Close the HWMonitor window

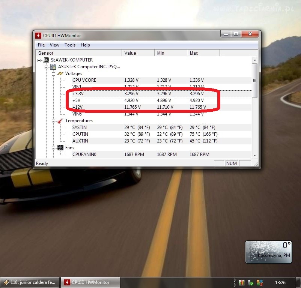(250, 34)
